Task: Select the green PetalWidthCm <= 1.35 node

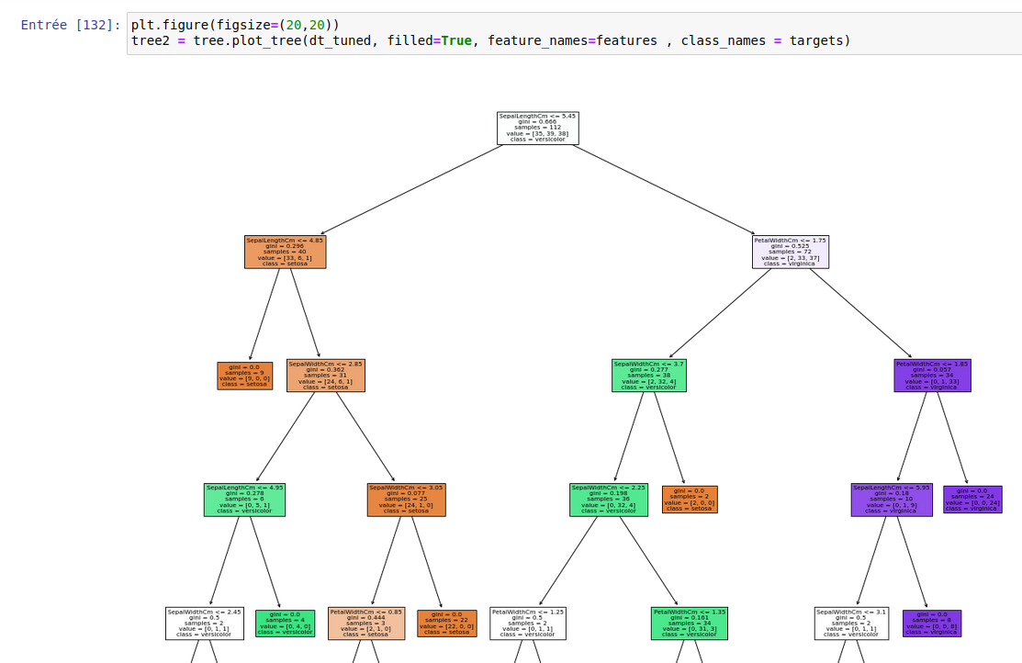Action: (x=689, y=624)
